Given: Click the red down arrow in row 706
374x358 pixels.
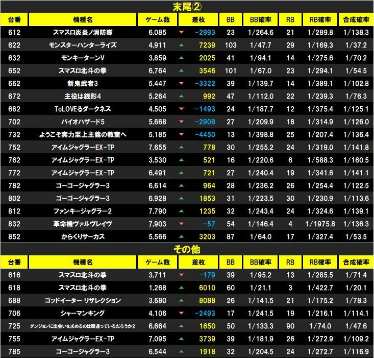Looking at the screenshot, I should pos(181,313).
